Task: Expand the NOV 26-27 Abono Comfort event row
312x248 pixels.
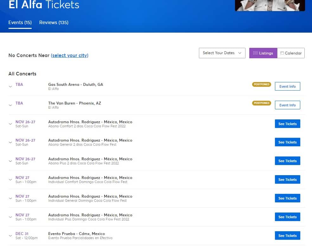Action: point(10,124)
